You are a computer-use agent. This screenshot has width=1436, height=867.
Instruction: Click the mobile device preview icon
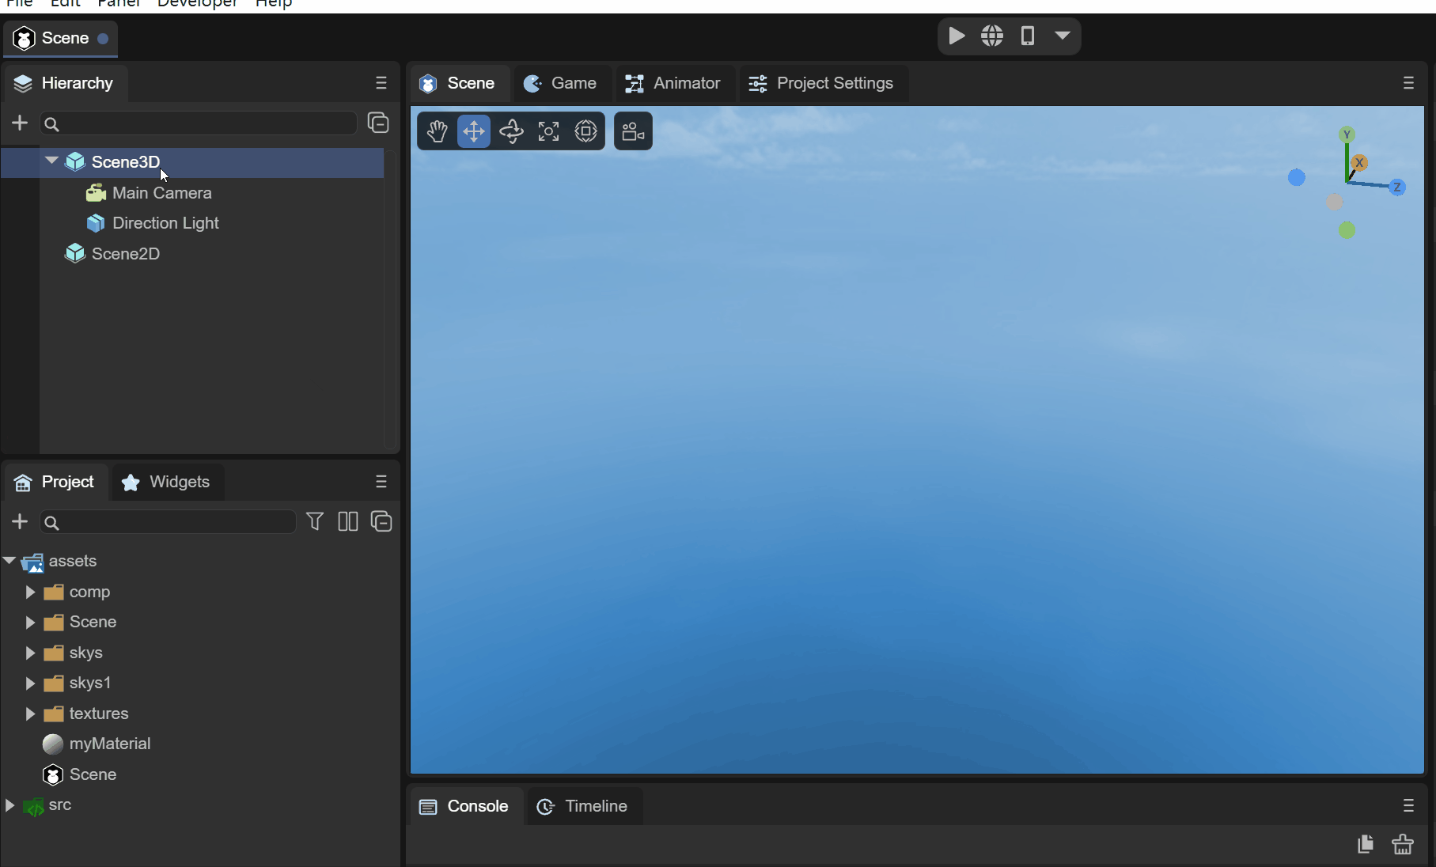point(1027,36)
